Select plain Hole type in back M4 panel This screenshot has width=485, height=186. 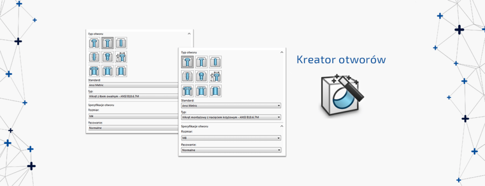click(121, 43)
